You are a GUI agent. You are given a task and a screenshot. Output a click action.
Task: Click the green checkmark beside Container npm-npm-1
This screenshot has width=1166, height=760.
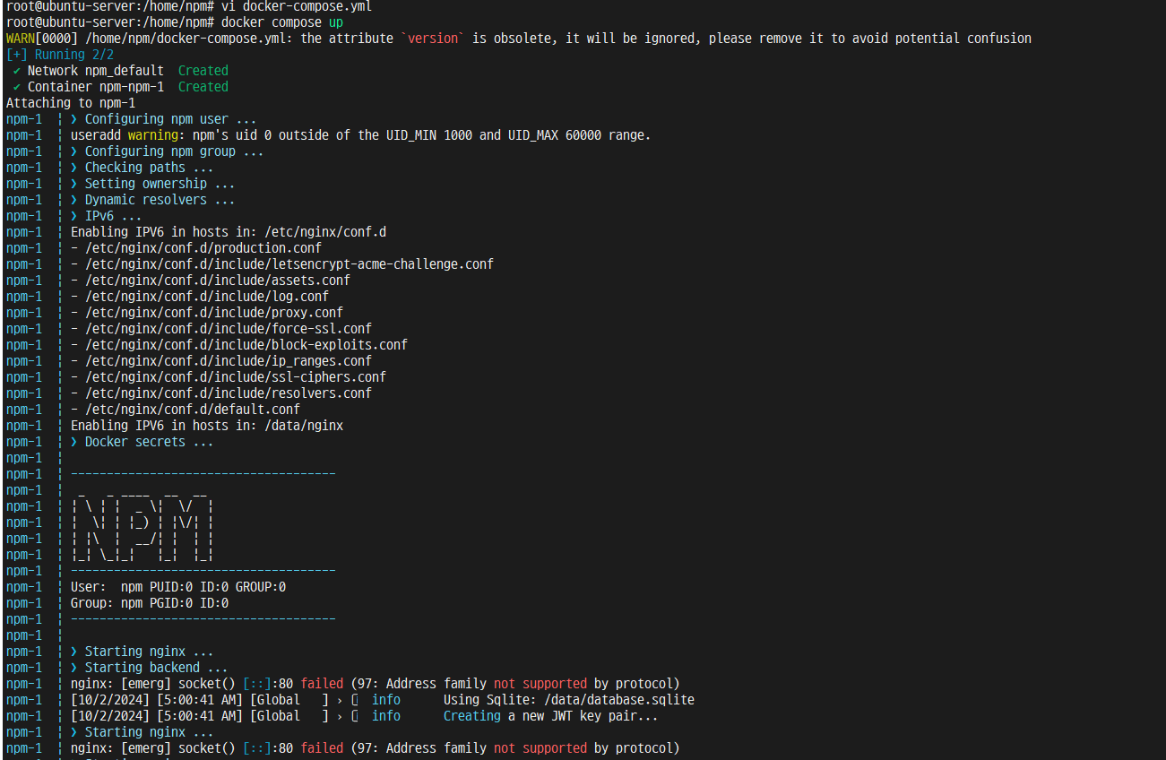click(17, 87)
